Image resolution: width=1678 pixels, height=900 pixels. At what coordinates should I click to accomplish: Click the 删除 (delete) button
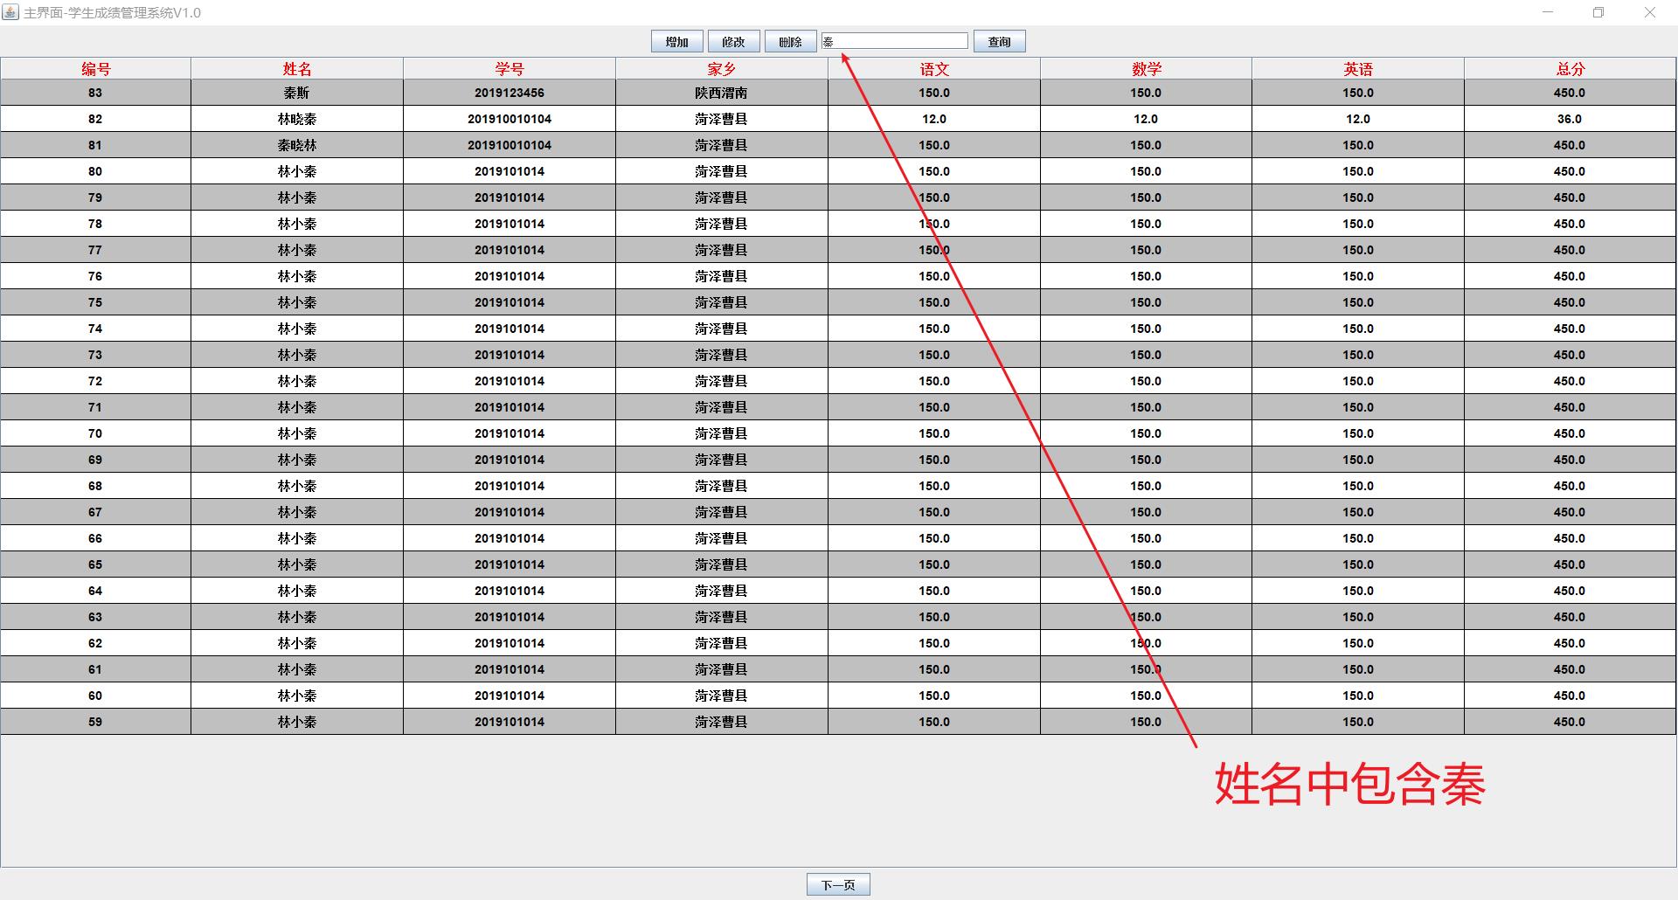pyautogui.click(x=790, y=42)
